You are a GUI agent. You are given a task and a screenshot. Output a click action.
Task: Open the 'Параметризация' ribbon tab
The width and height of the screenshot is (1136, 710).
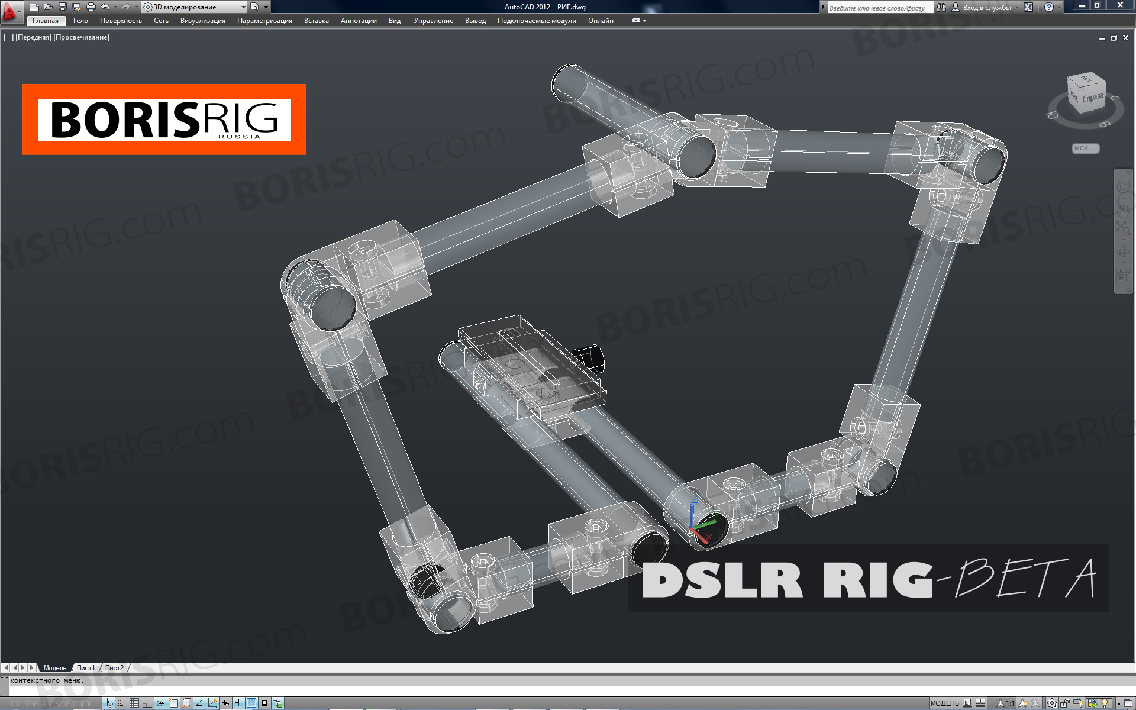coord(264,21)
